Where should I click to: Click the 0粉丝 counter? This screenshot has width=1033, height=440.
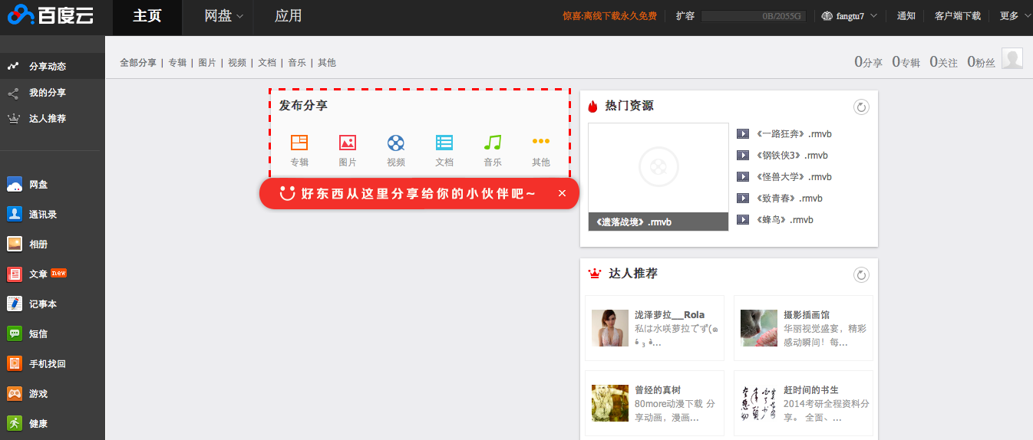(x=981, y=62)
